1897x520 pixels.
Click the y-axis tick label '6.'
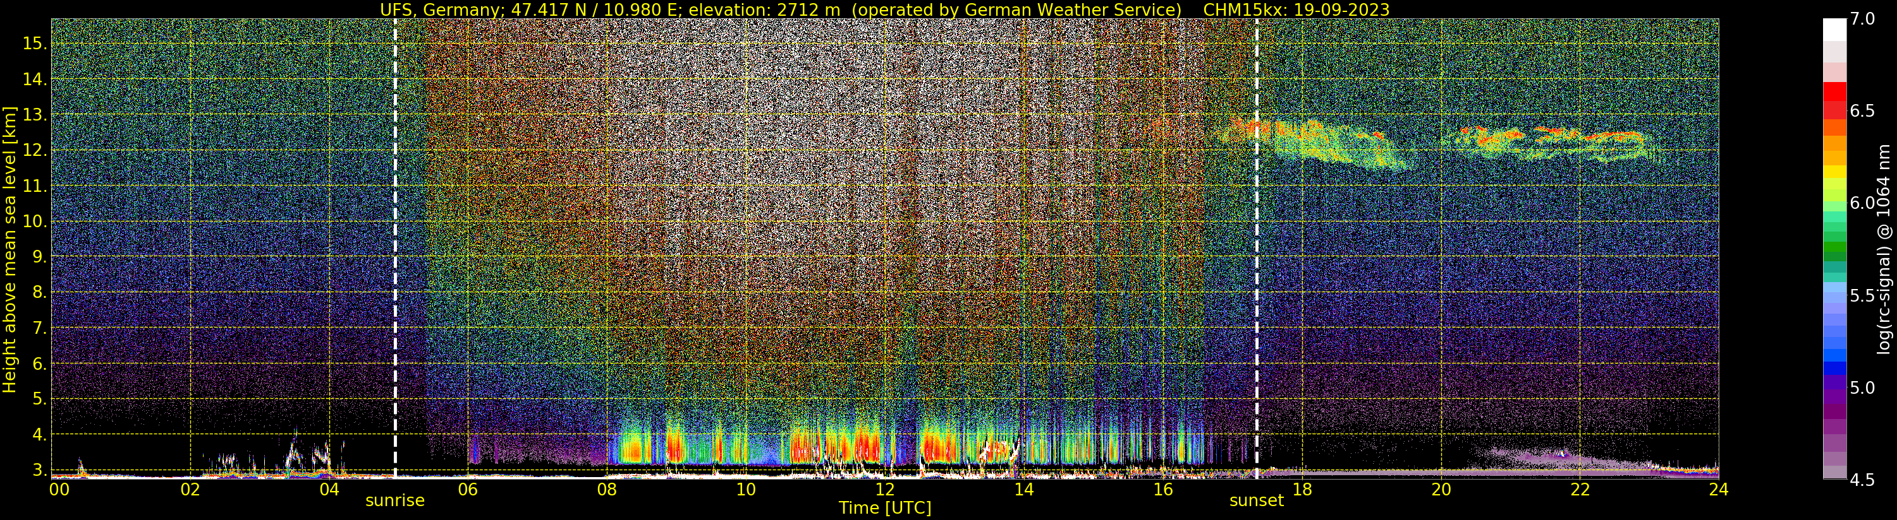[40, 363]
